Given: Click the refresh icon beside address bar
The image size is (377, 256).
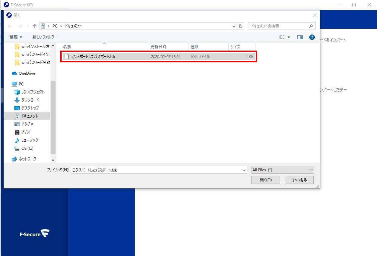Looking at the screenshot, I should click(241, 26).
